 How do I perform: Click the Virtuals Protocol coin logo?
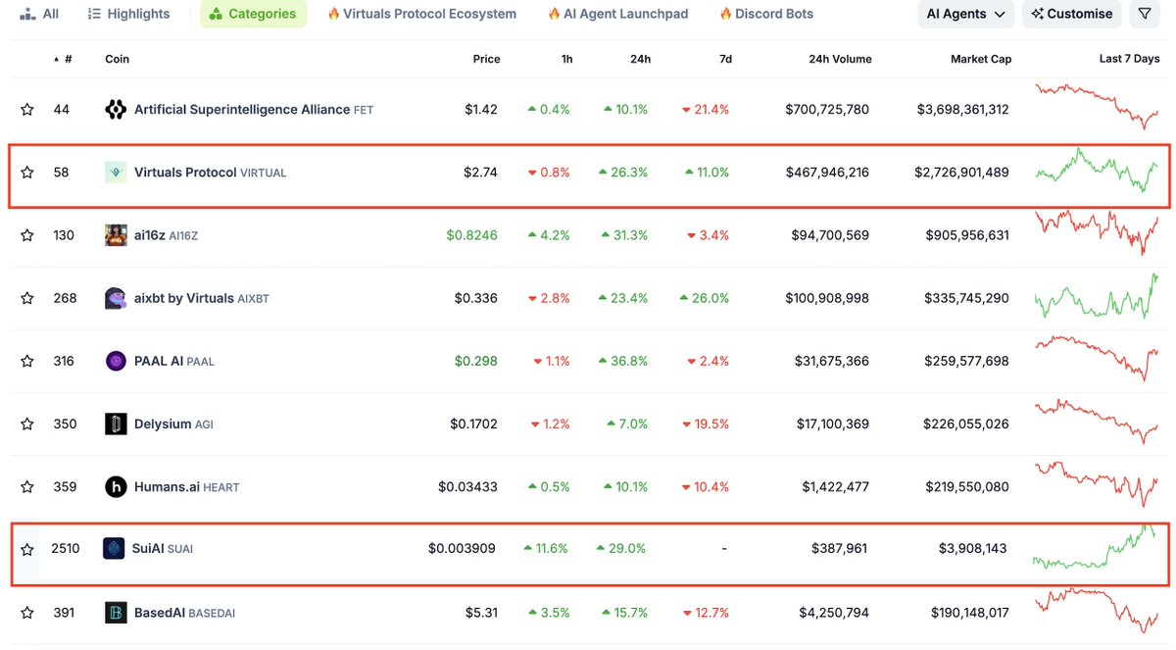point(116,173)
